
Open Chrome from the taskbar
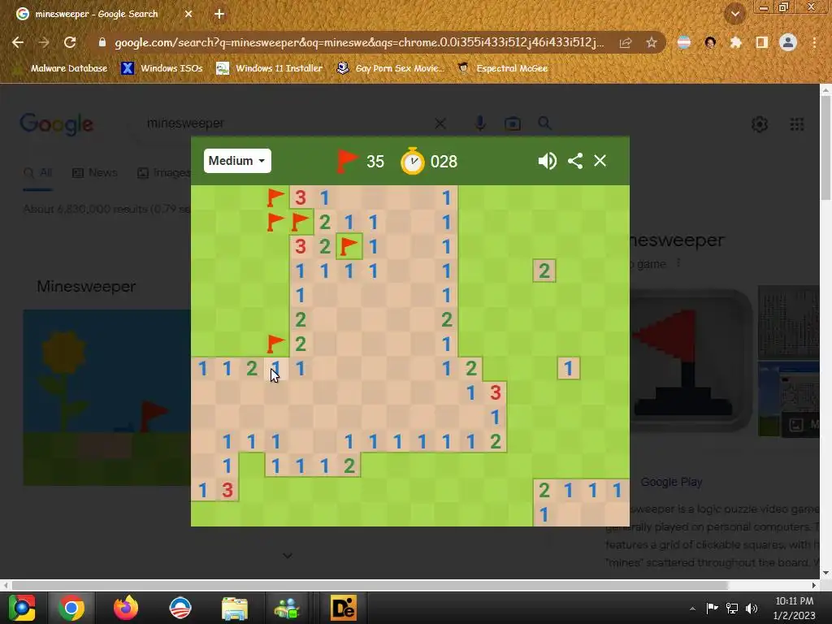tap(71, 608)
